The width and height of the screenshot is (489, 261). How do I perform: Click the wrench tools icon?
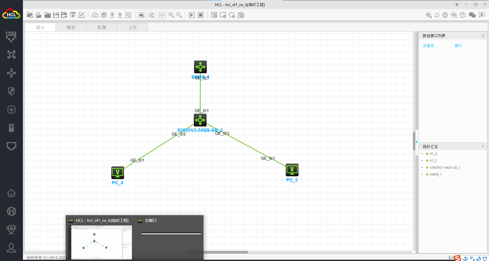[x=429, y=15]
